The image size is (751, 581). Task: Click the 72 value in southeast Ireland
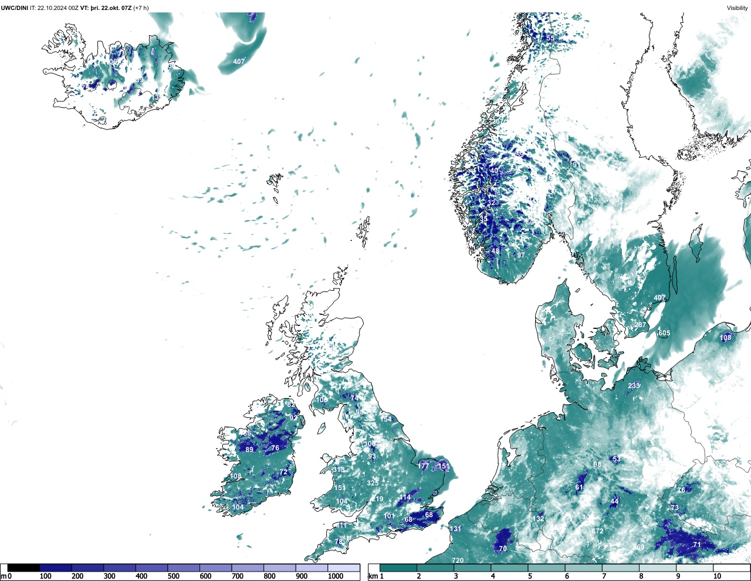tap(283, 473)
